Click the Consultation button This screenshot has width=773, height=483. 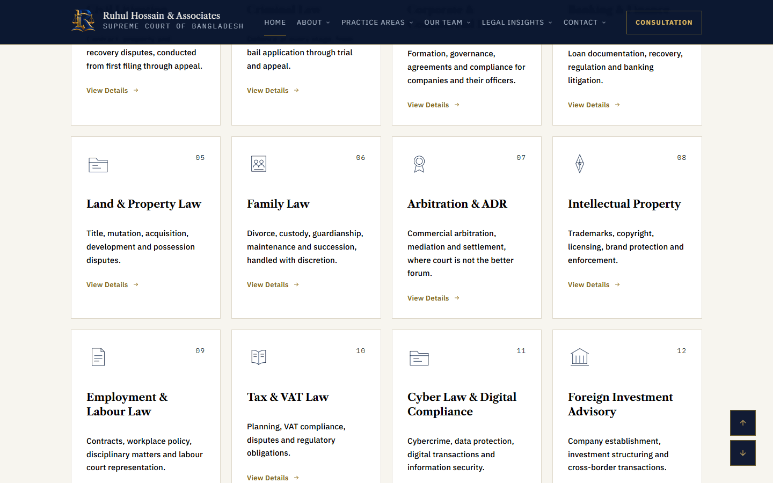coord(664,23)
